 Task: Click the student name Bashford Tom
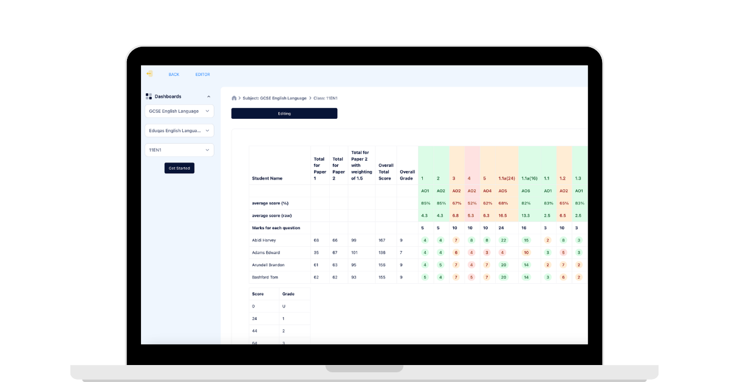(x=264, y=277)
